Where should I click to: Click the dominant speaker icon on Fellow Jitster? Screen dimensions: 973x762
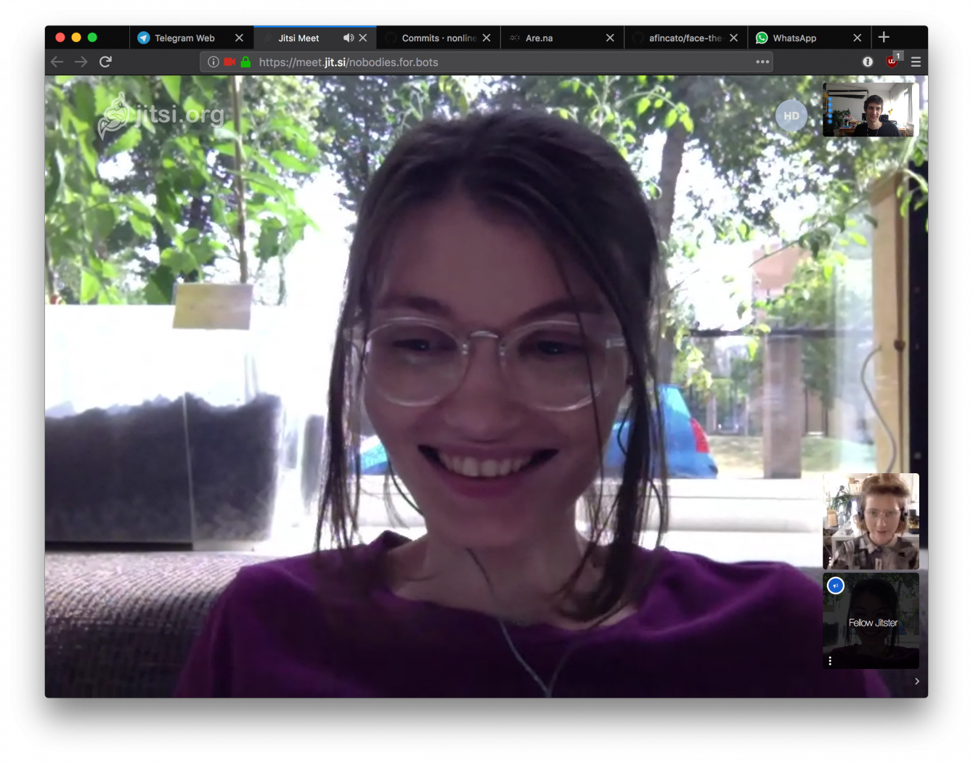836,586
